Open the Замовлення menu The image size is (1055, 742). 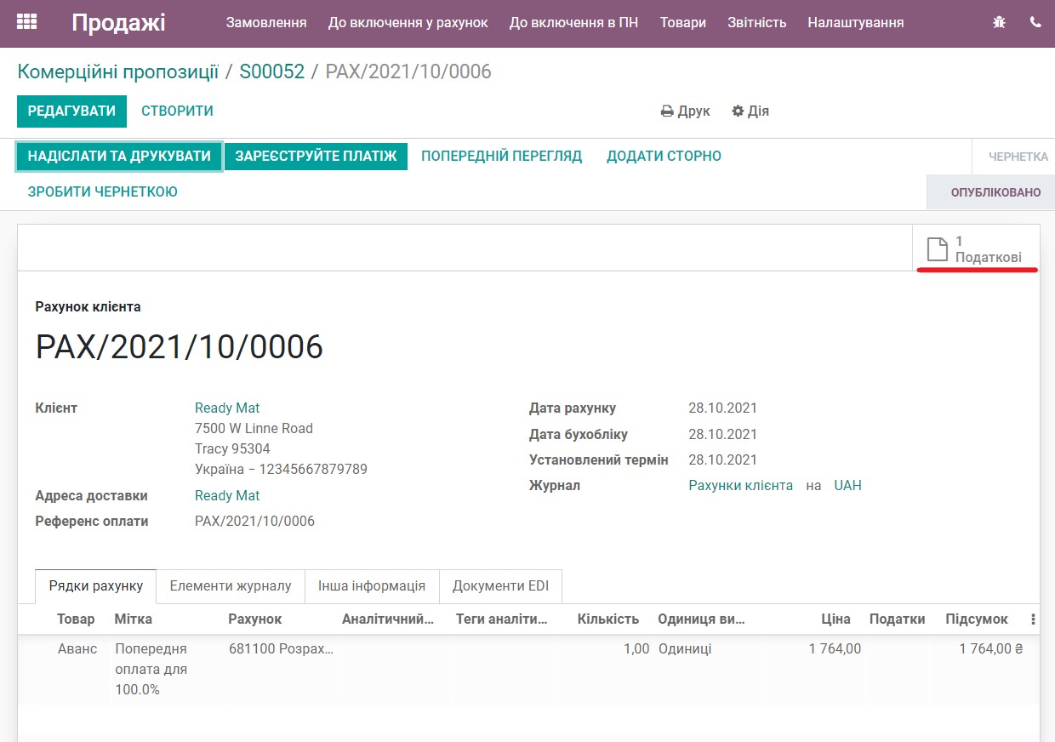266,23
